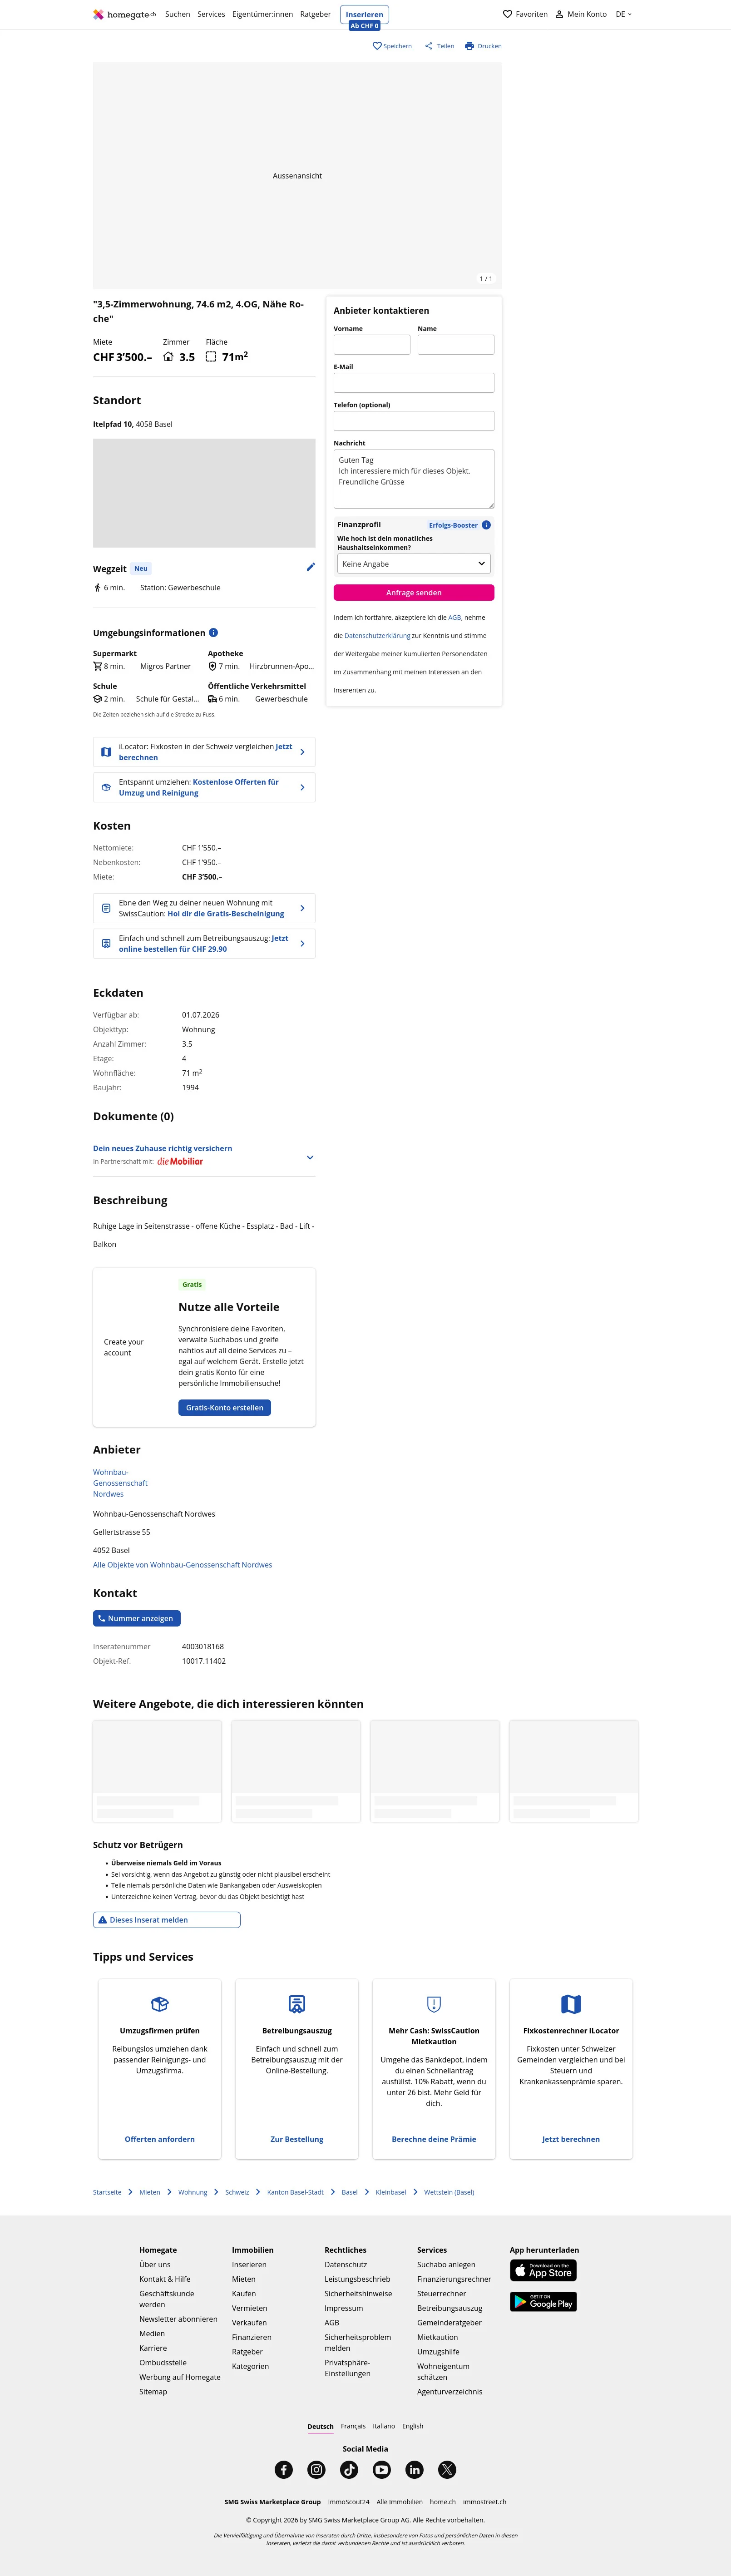731x2576 pixels.
Task: Expand the Zuhause versichern section
Action: (x=309, y=1157)
